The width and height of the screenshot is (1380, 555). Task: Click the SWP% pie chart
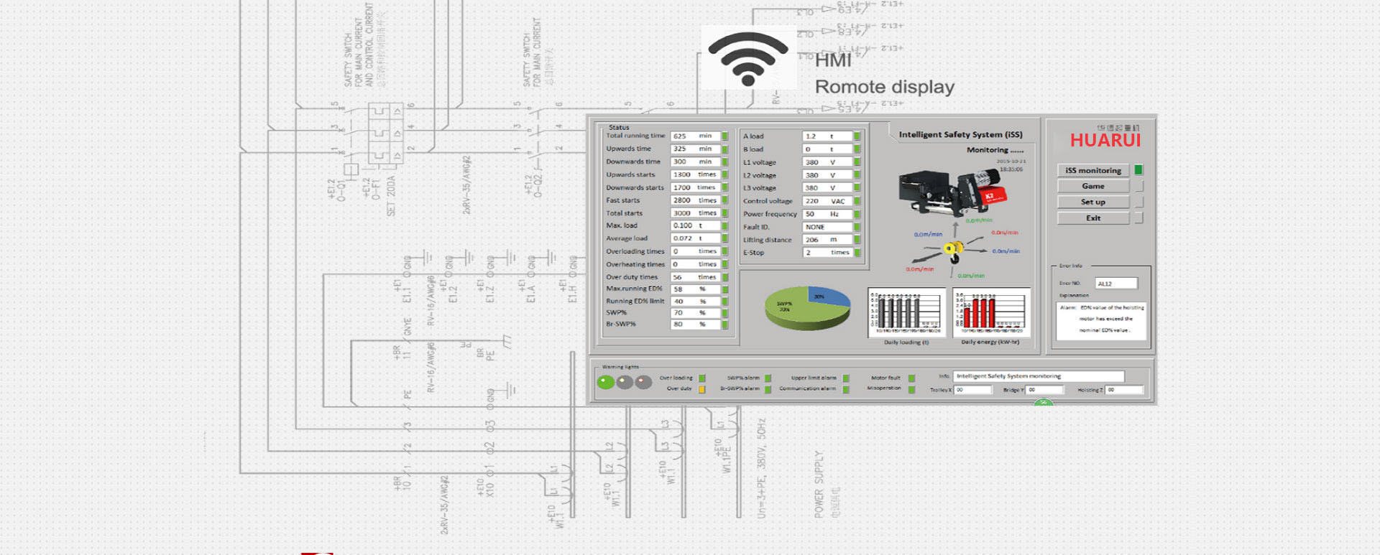coord(806,308)
